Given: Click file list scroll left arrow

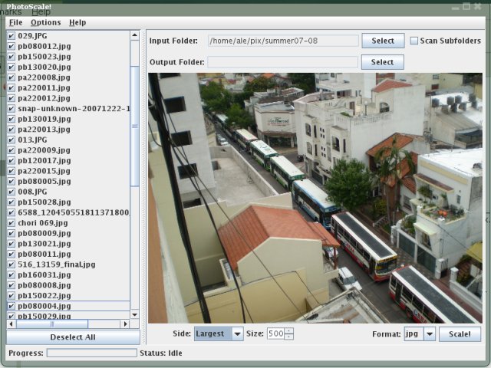Looking at the screenshot, I should [x=12, y=324].
